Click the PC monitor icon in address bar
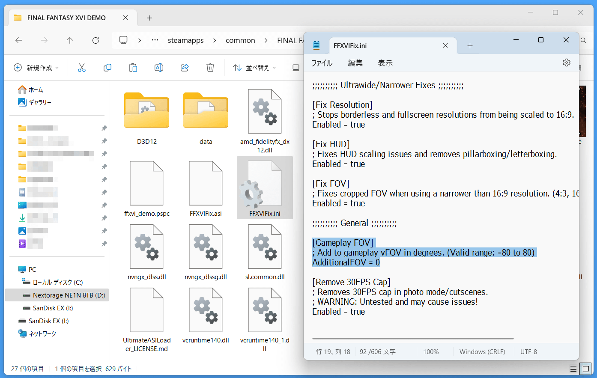 click(123, 40)
